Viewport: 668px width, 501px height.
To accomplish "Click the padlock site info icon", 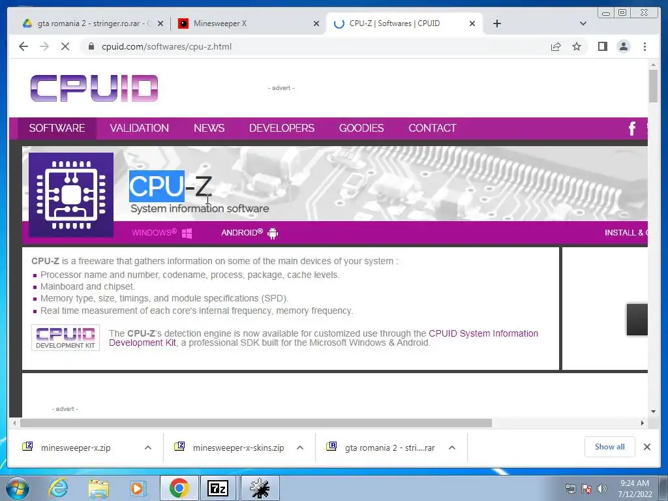I will coord(91,46).
